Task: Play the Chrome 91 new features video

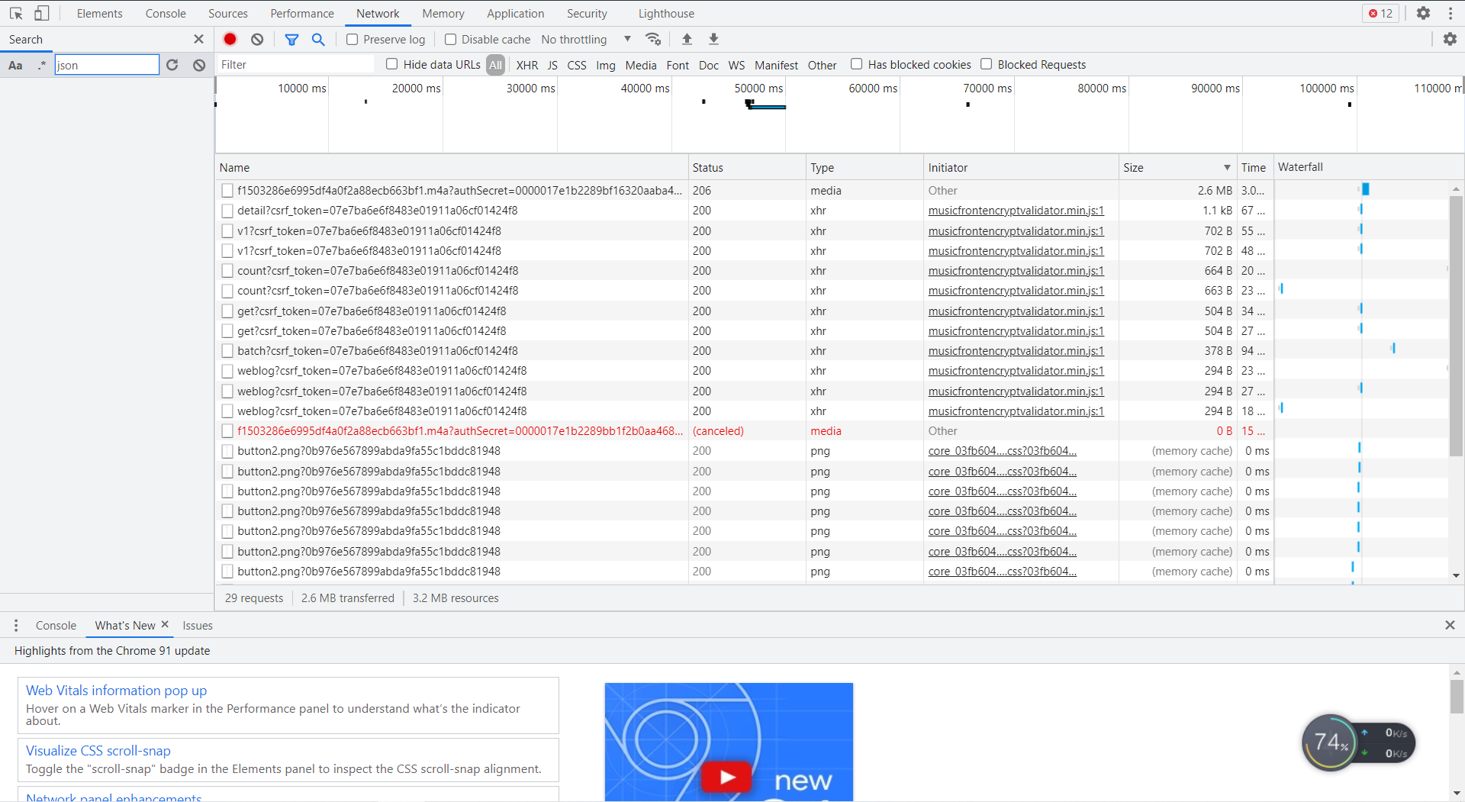Action: 727,777
